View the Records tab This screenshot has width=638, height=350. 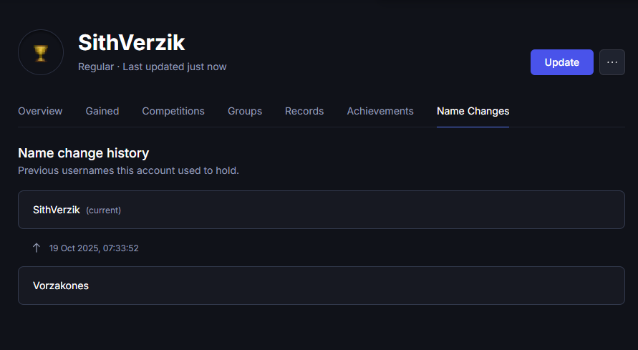click(304, 111)
